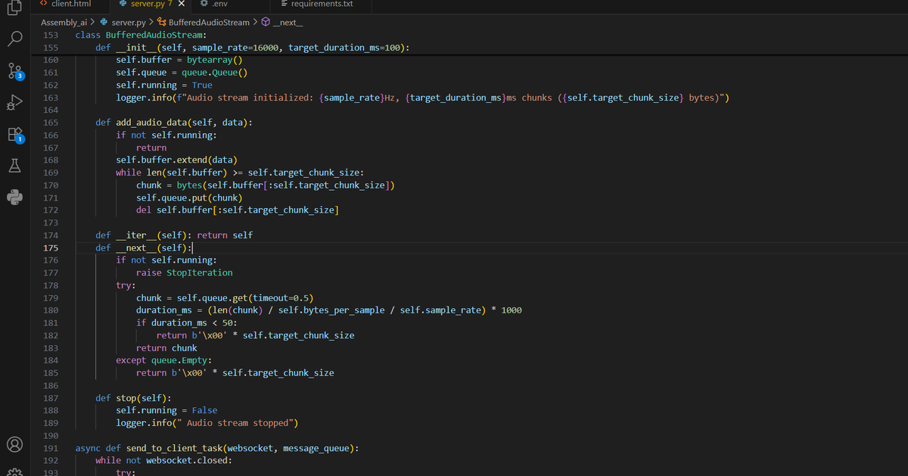This screenshot has width=908, height=476.
Task: Open BufferedAudioStream class breadcrumb
Action: 209,23
